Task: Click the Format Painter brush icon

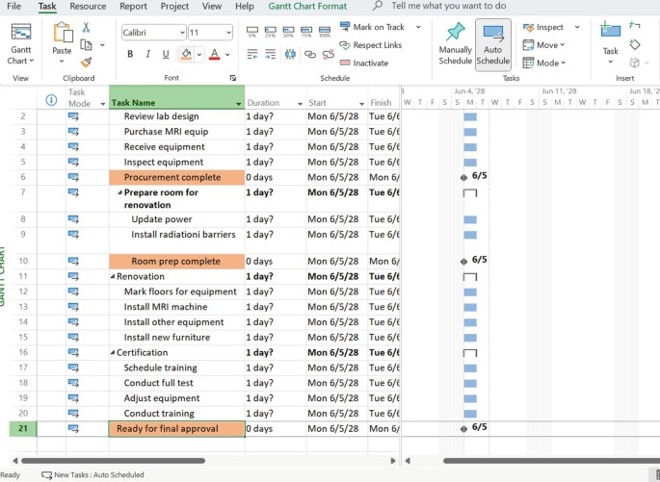Action: [86, 63]
